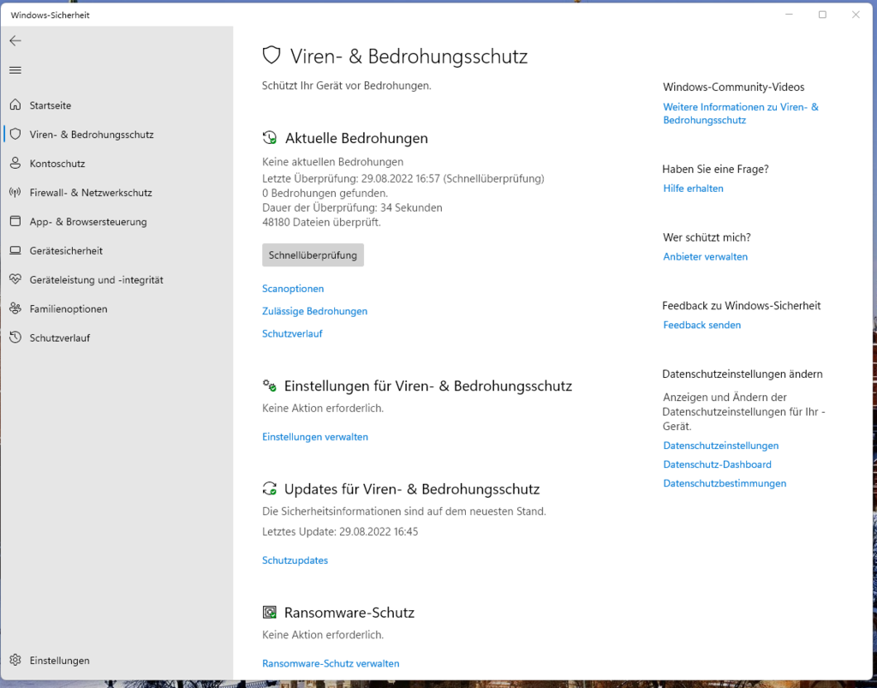Click the back arrow icon
Screen dimensions: 877x688
(15, 40)
